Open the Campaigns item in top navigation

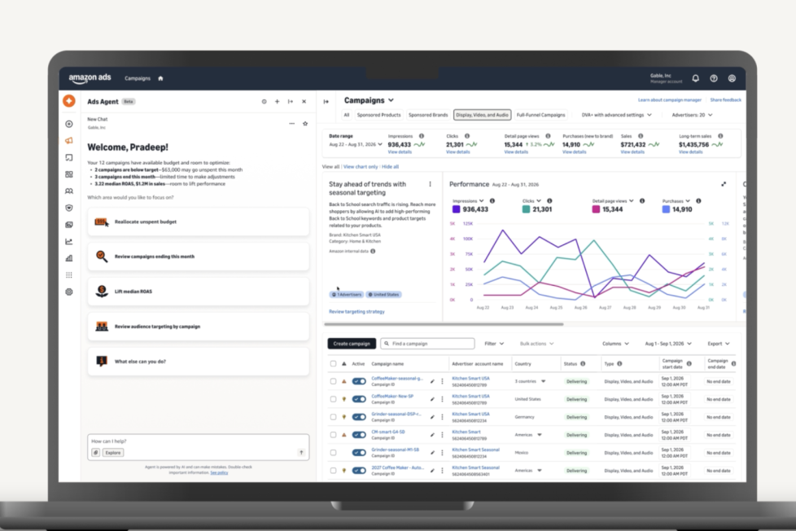[138, 78]
